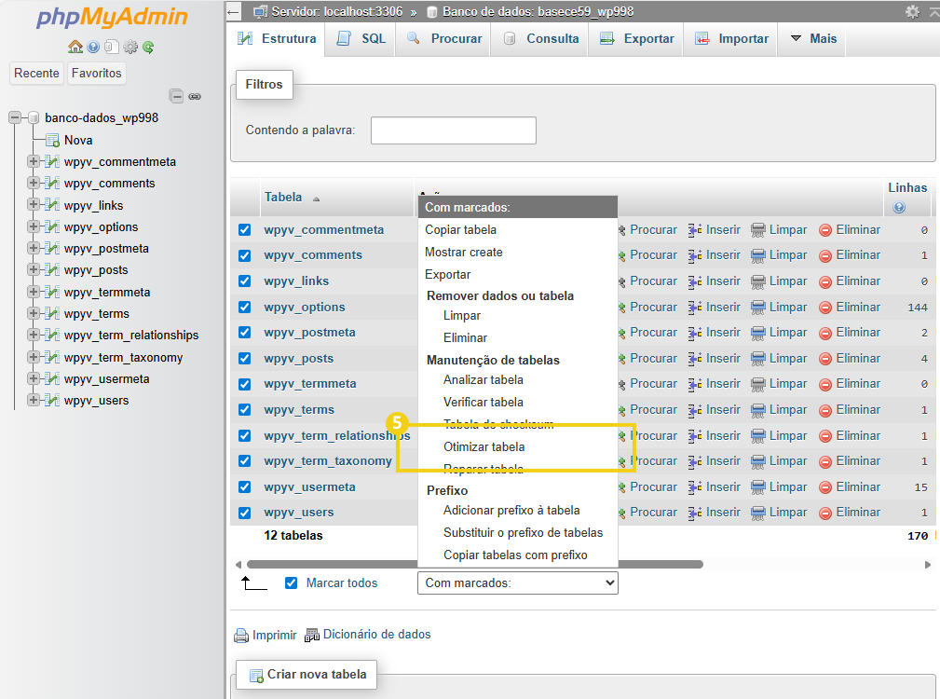
Task: Click the home icon in the navigation panel
Action: 75,47
